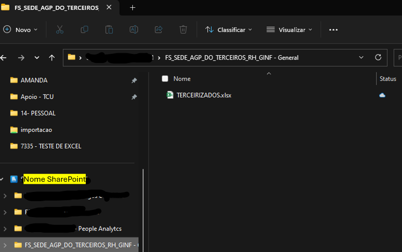Expand the People Analytcs folder
Screen dimensions: 402x252
pyautogui.click(x=5, y=229)
